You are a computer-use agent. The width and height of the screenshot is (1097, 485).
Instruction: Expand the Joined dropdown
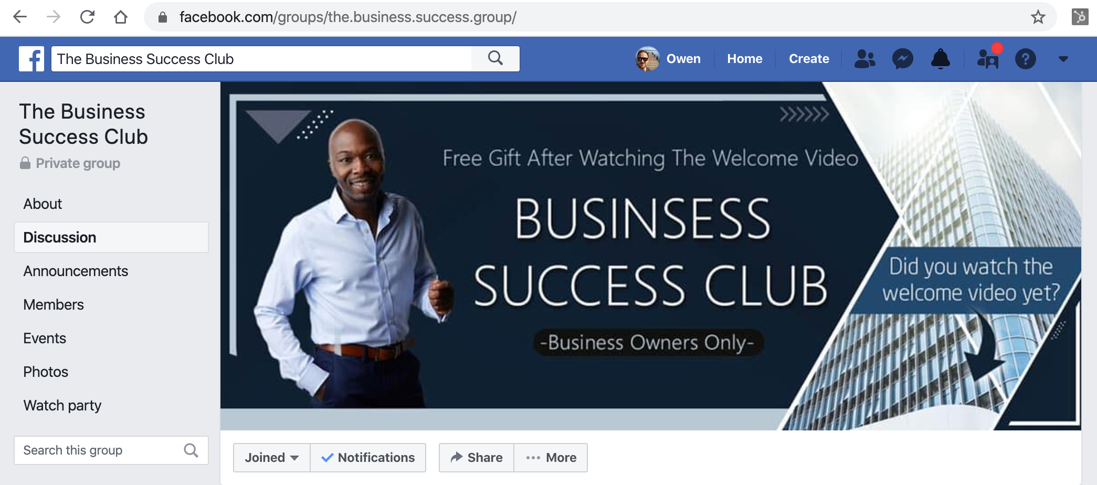272,458
